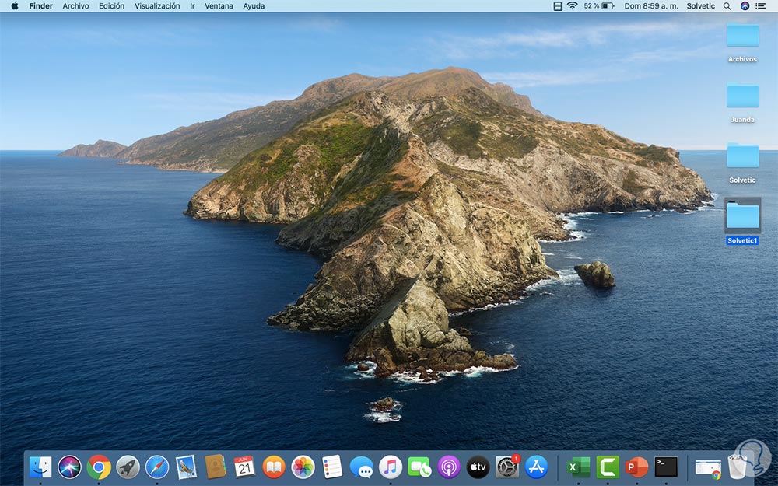This screenshot has height=486, width=778.
Task: Click the date and time clock
Action: tap(651, 6)
